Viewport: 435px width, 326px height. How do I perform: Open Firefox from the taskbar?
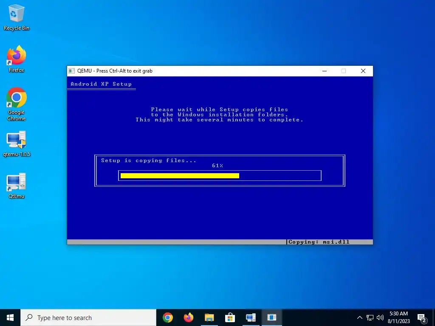[x=188, y=318]
